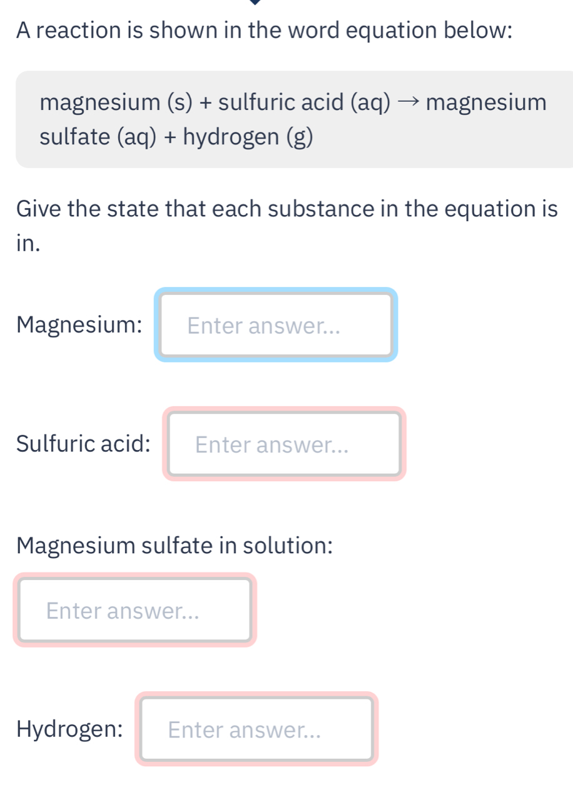Viewport: 573px width, 800px height.
Task: Click the Magnesium answer input field
Action: pos(276,325)
